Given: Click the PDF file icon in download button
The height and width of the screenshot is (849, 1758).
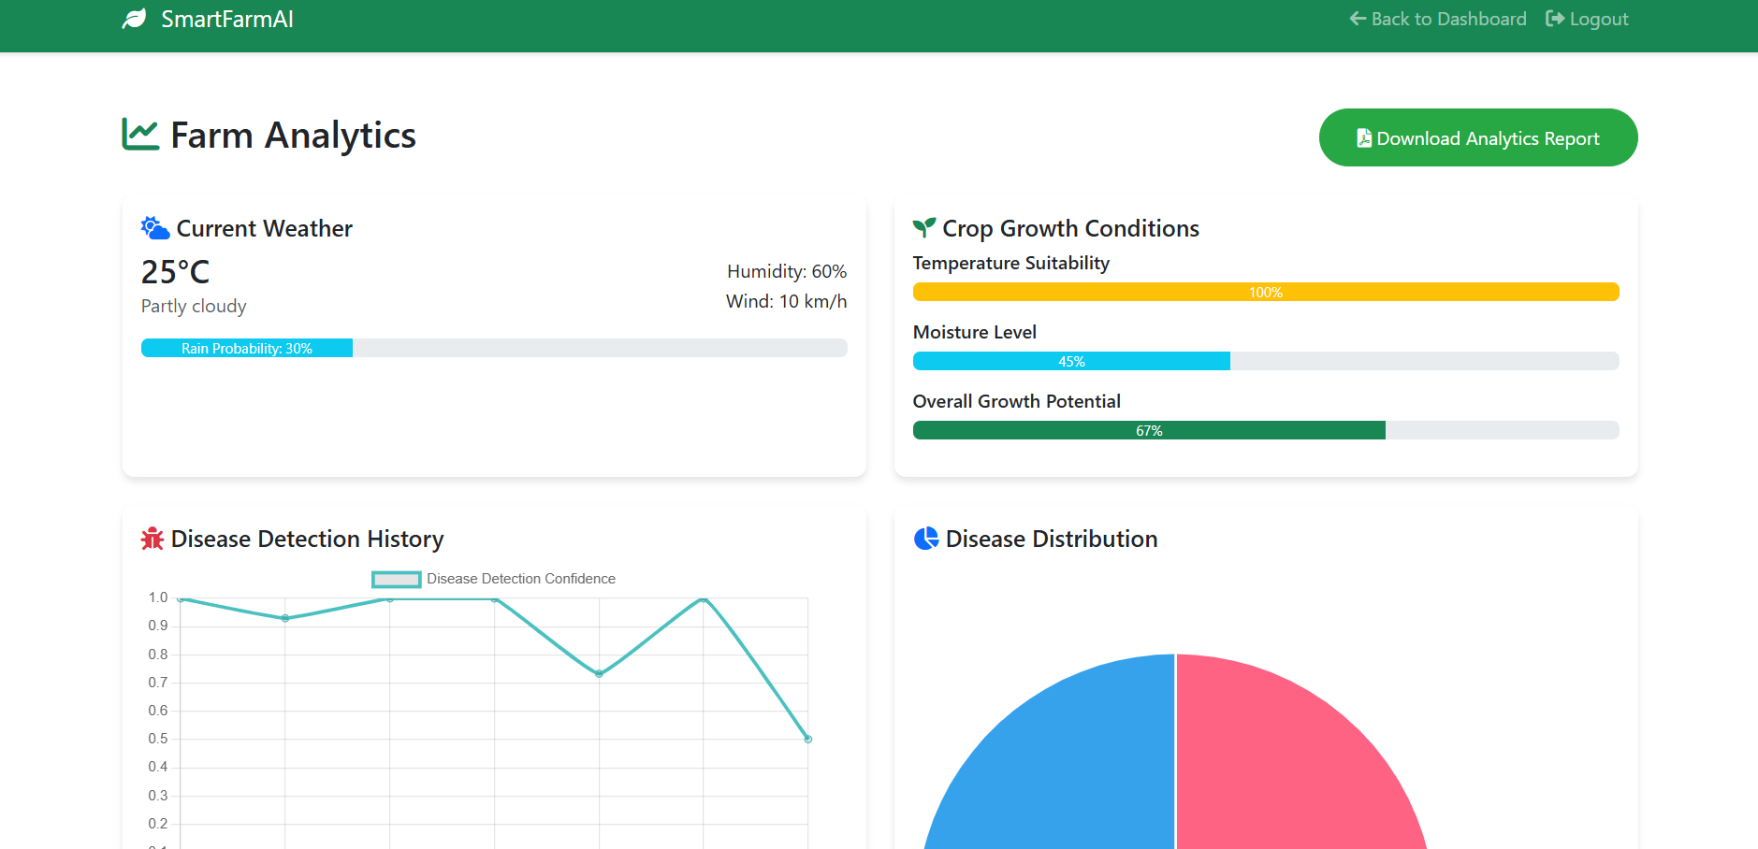Looking at the screenshot, I should [x=1364, y=138].
